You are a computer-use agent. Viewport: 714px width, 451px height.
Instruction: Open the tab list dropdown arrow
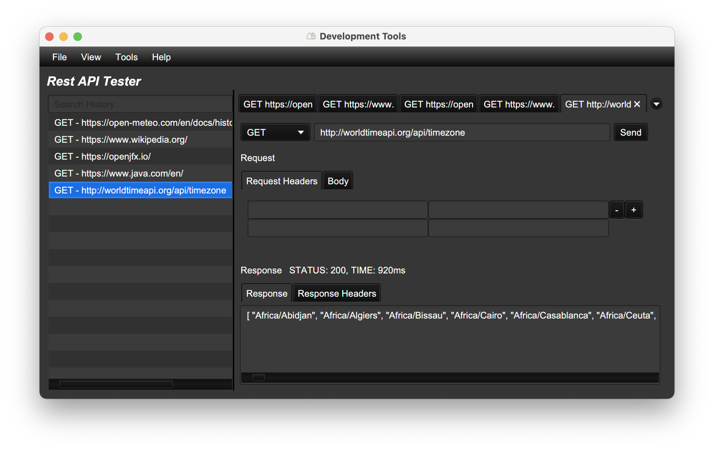tap(656, 104)
